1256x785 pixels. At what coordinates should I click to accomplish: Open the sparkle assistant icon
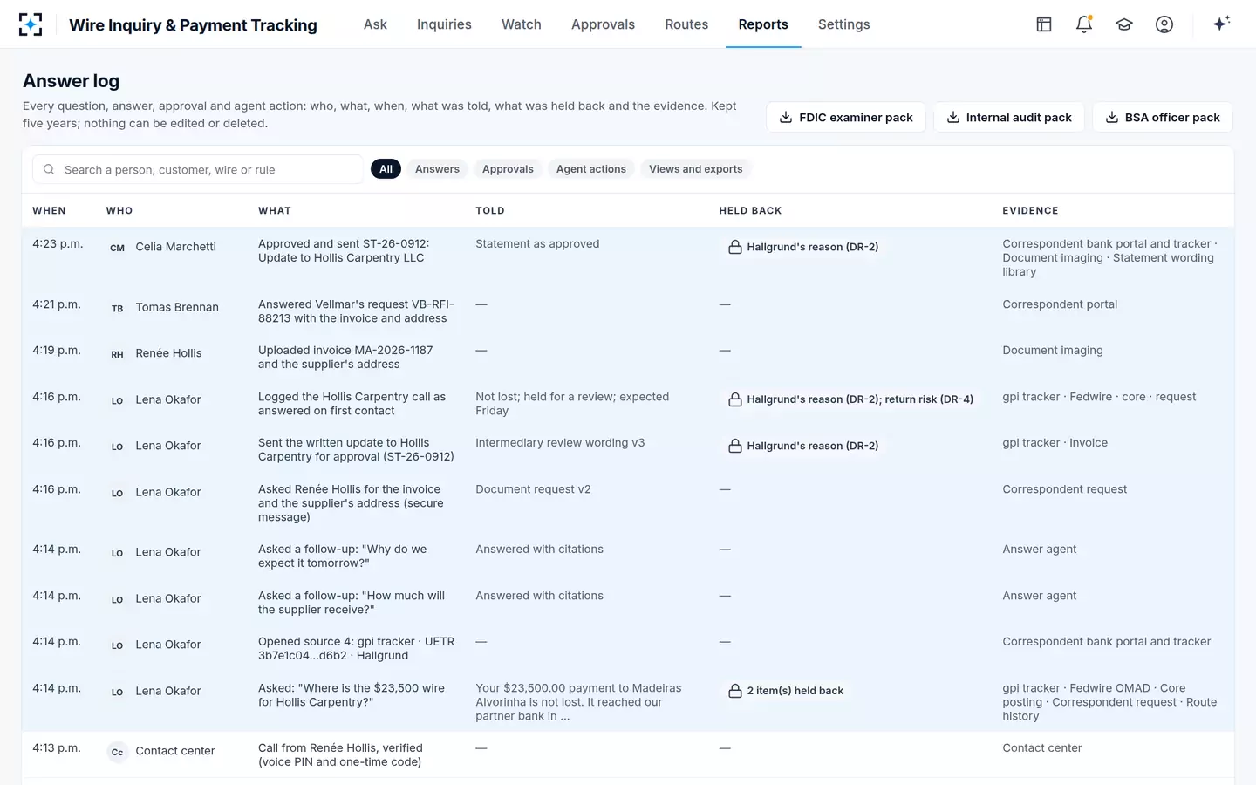[1221, 24]
